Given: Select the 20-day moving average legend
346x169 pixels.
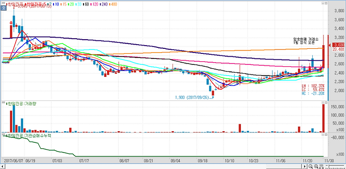Looking at the screenshot, I should (71, 4).
